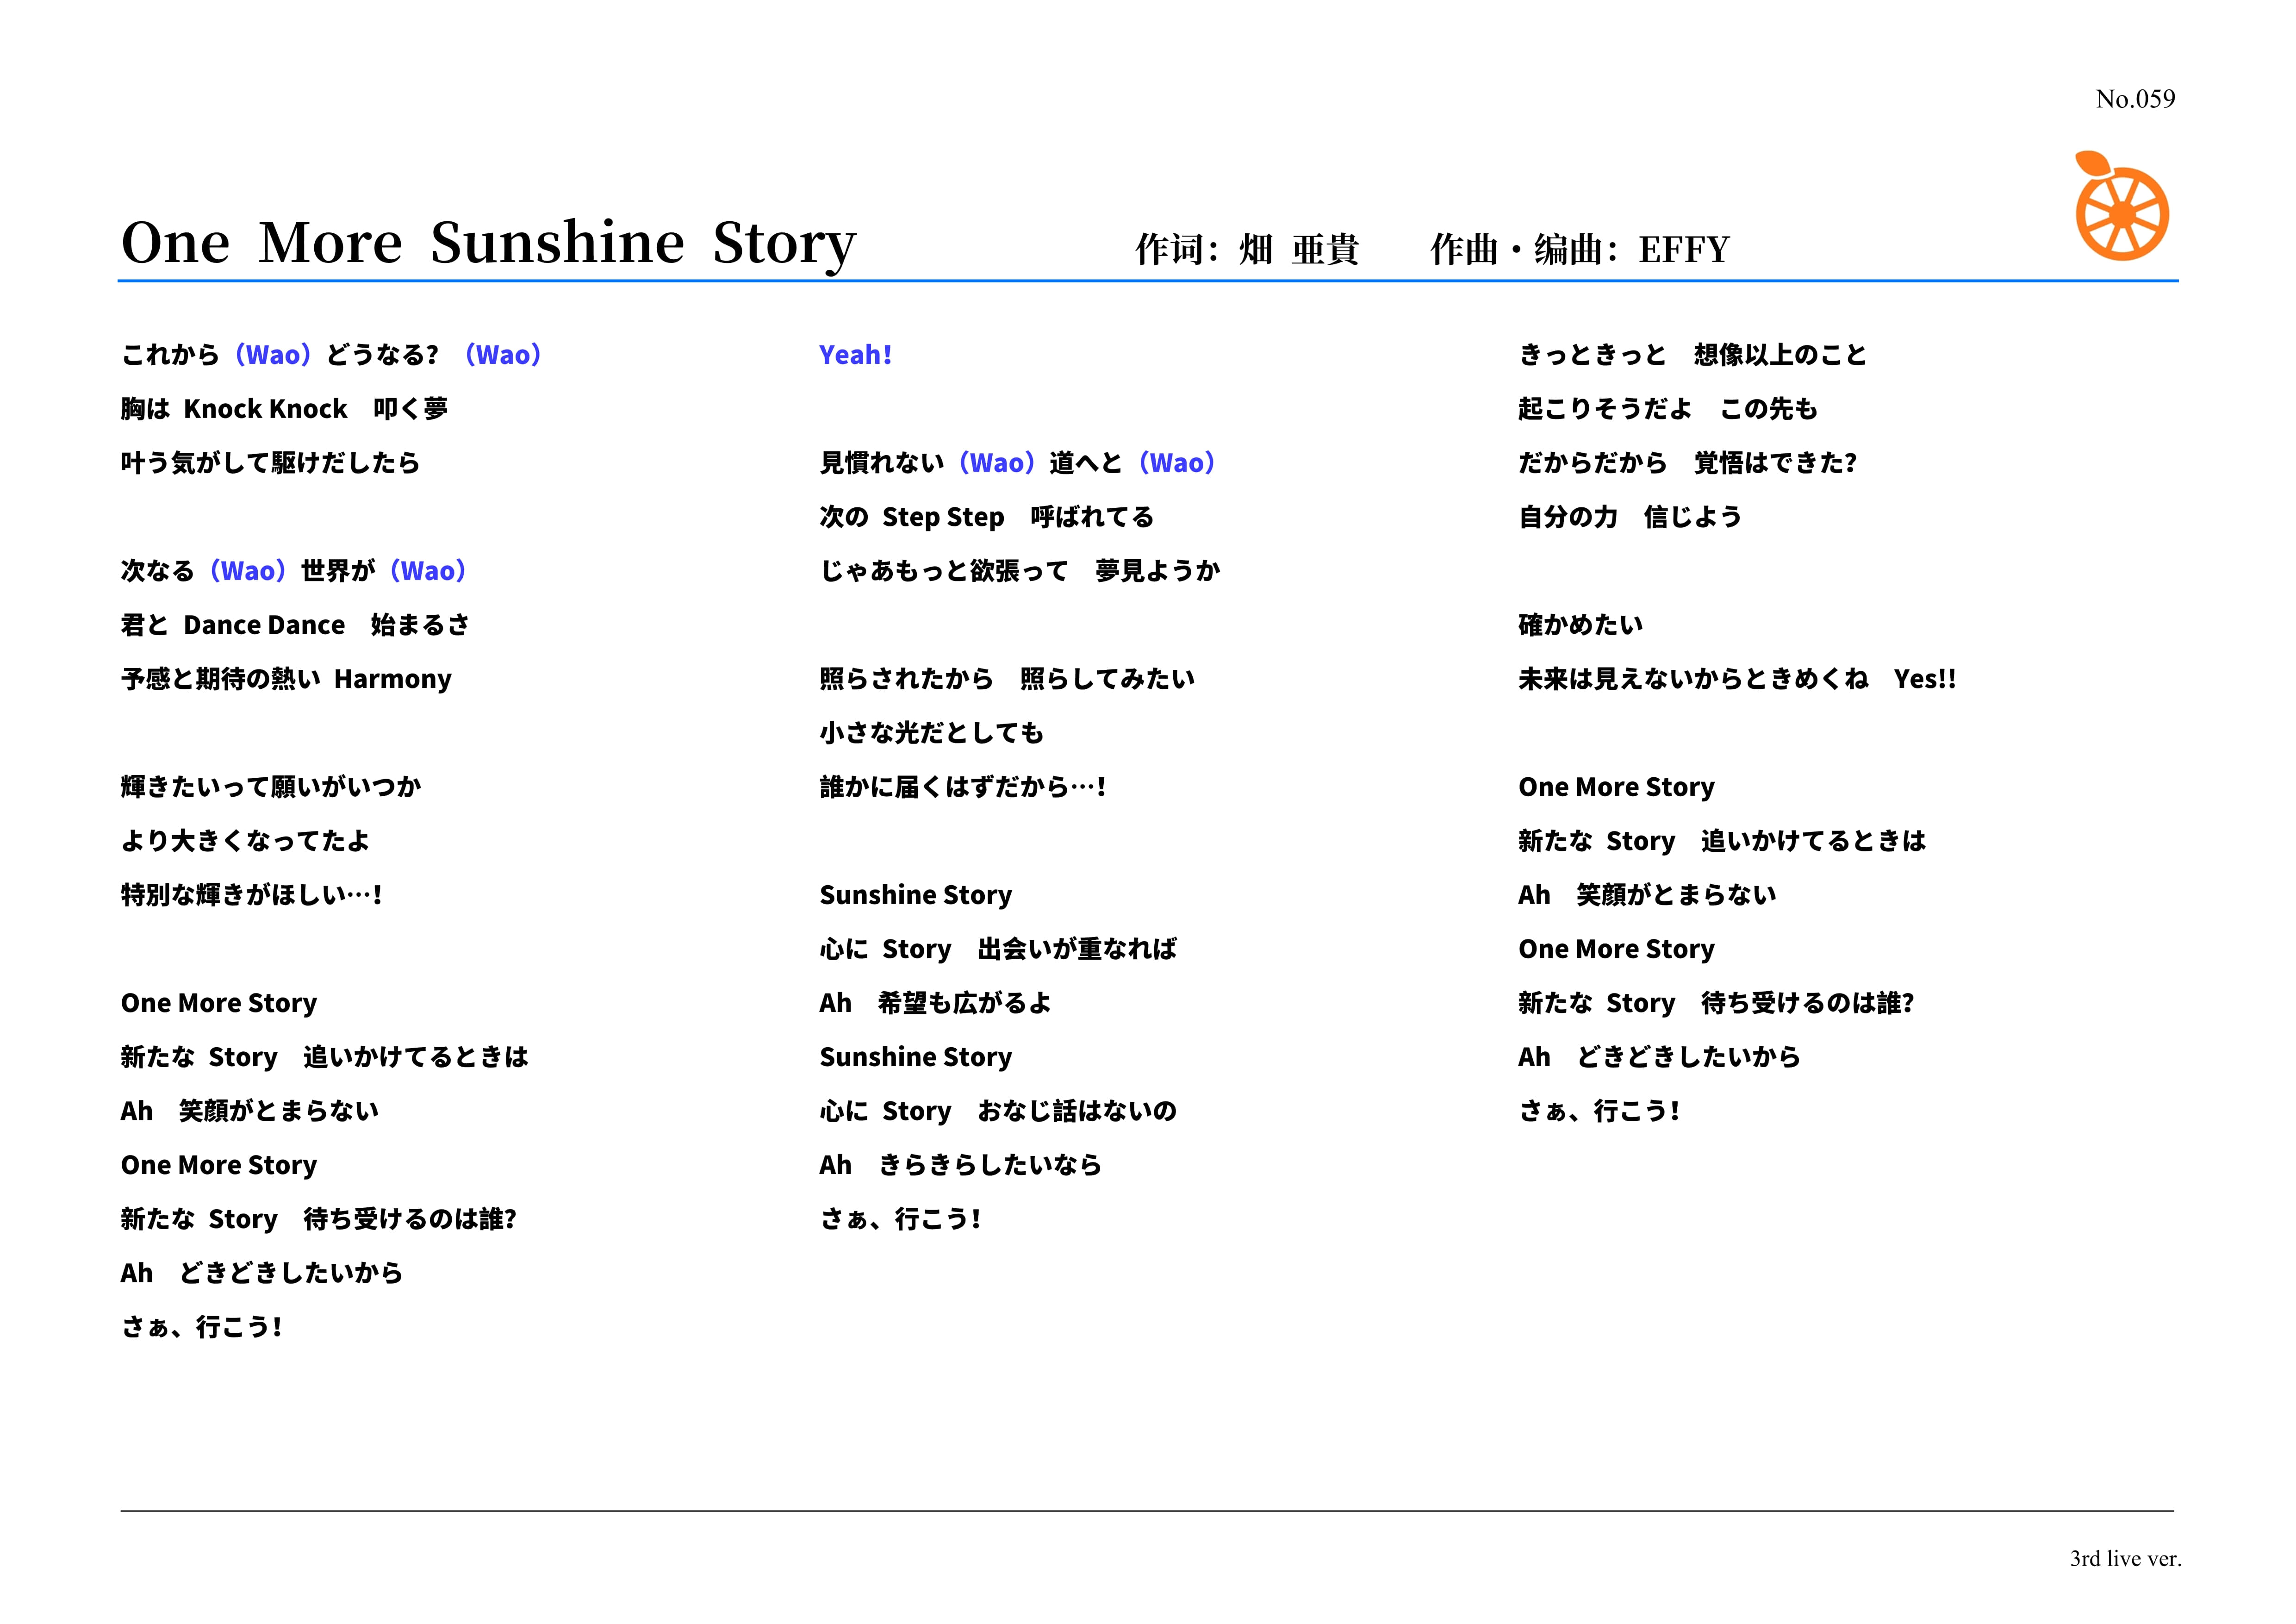This screenshot has width=2296, height=1624.
Task: Click the line ending with Yes!!
Action: [1736, 679]
